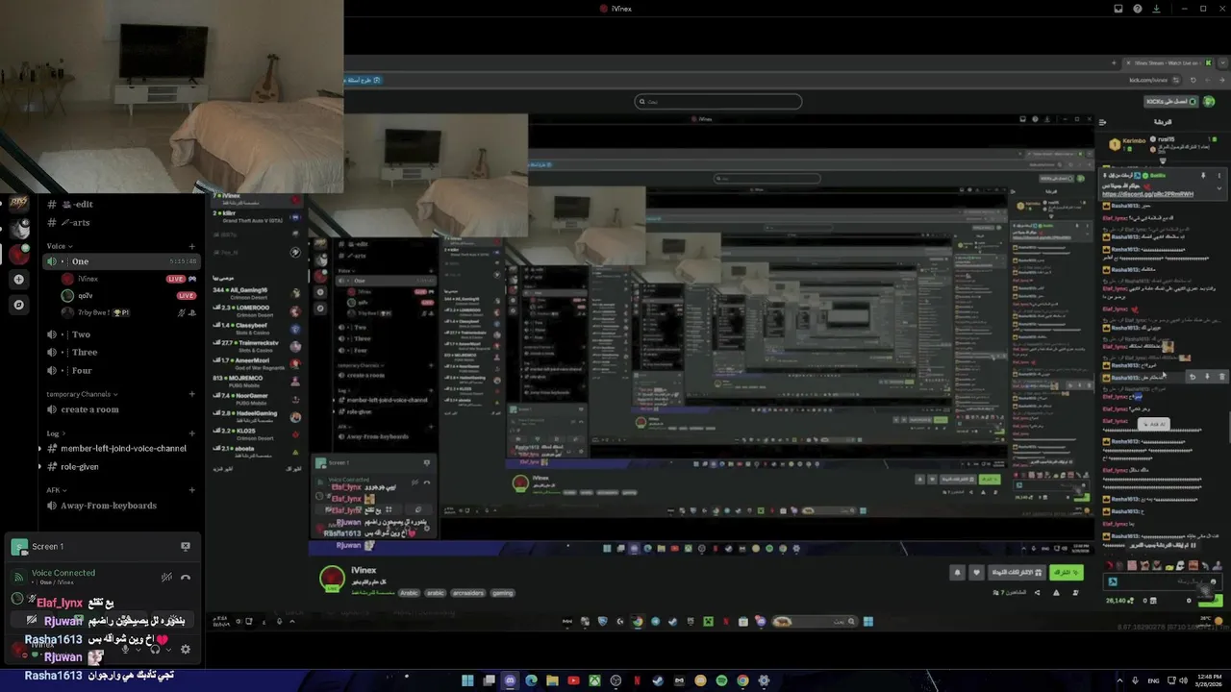The width and height of the screenshot is (1231, 692).
Task: Collapse the temporary Channels category
Action: coord(82,394)
